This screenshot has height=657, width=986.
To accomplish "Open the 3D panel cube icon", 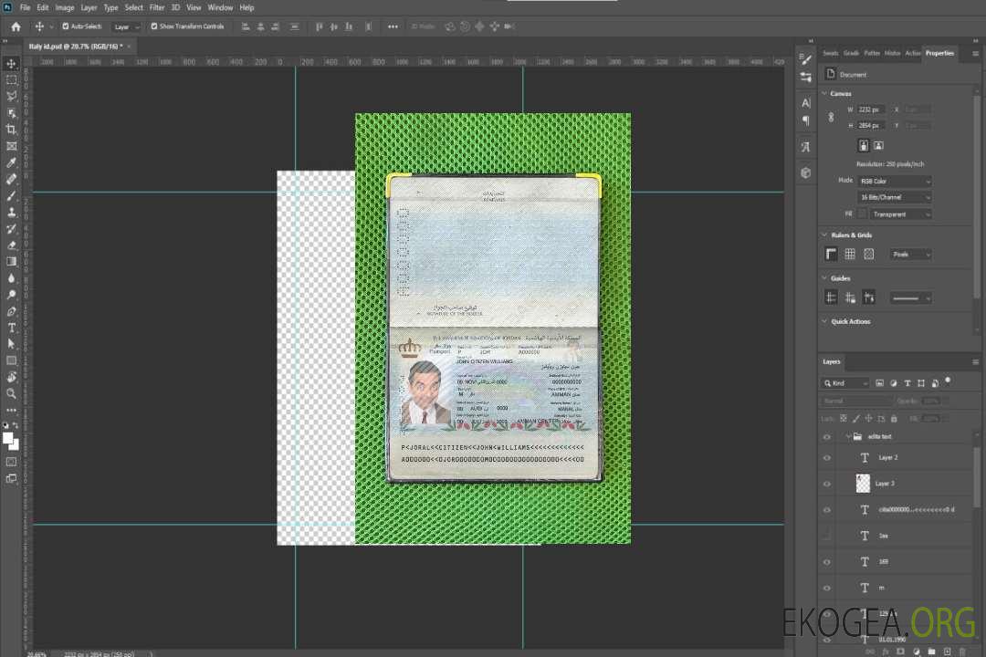I will point(806,172).
